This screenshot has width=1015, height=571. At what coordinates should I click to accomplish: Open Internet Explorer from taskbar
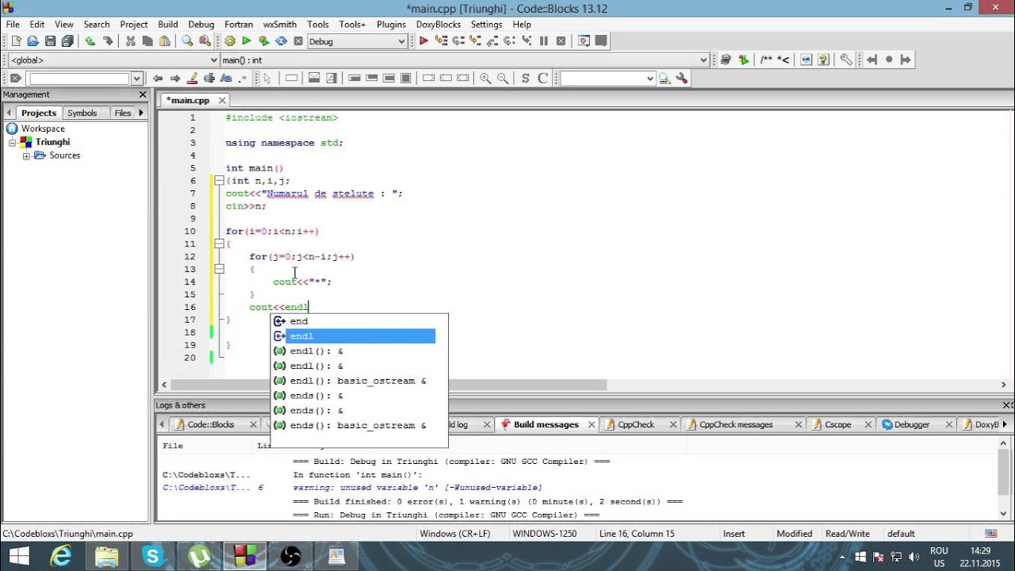tap(61, 555)
